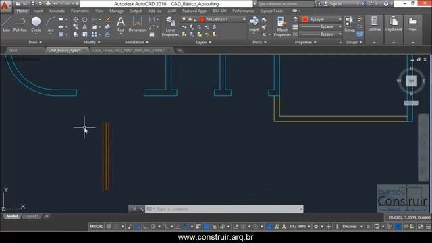
Task: Activate the Rotate tool in Modify panel
Action: pos(84,20)
